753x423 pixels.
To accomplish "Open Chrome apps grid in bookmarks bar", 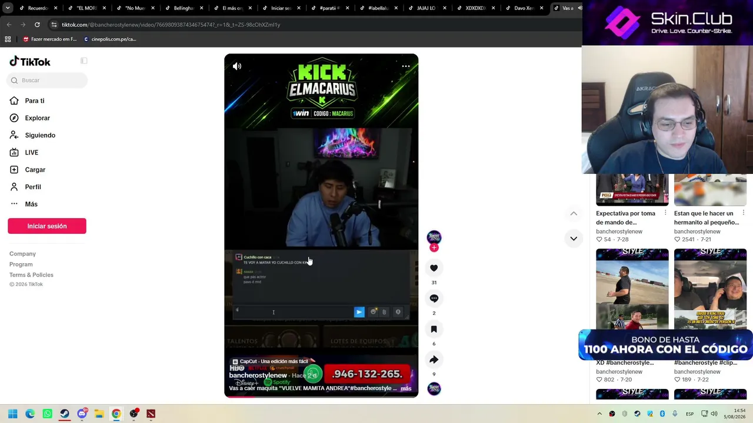I will coord(8,39).
